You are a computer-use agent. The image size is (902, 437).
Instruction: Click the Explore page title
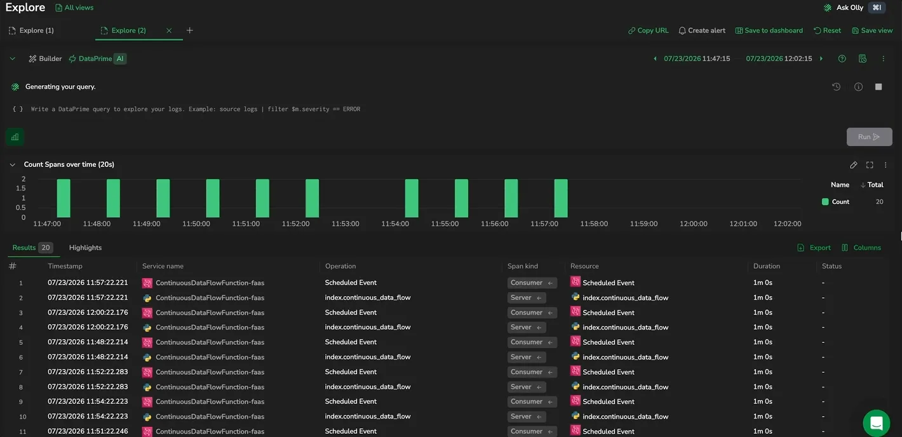coord(25,8)
